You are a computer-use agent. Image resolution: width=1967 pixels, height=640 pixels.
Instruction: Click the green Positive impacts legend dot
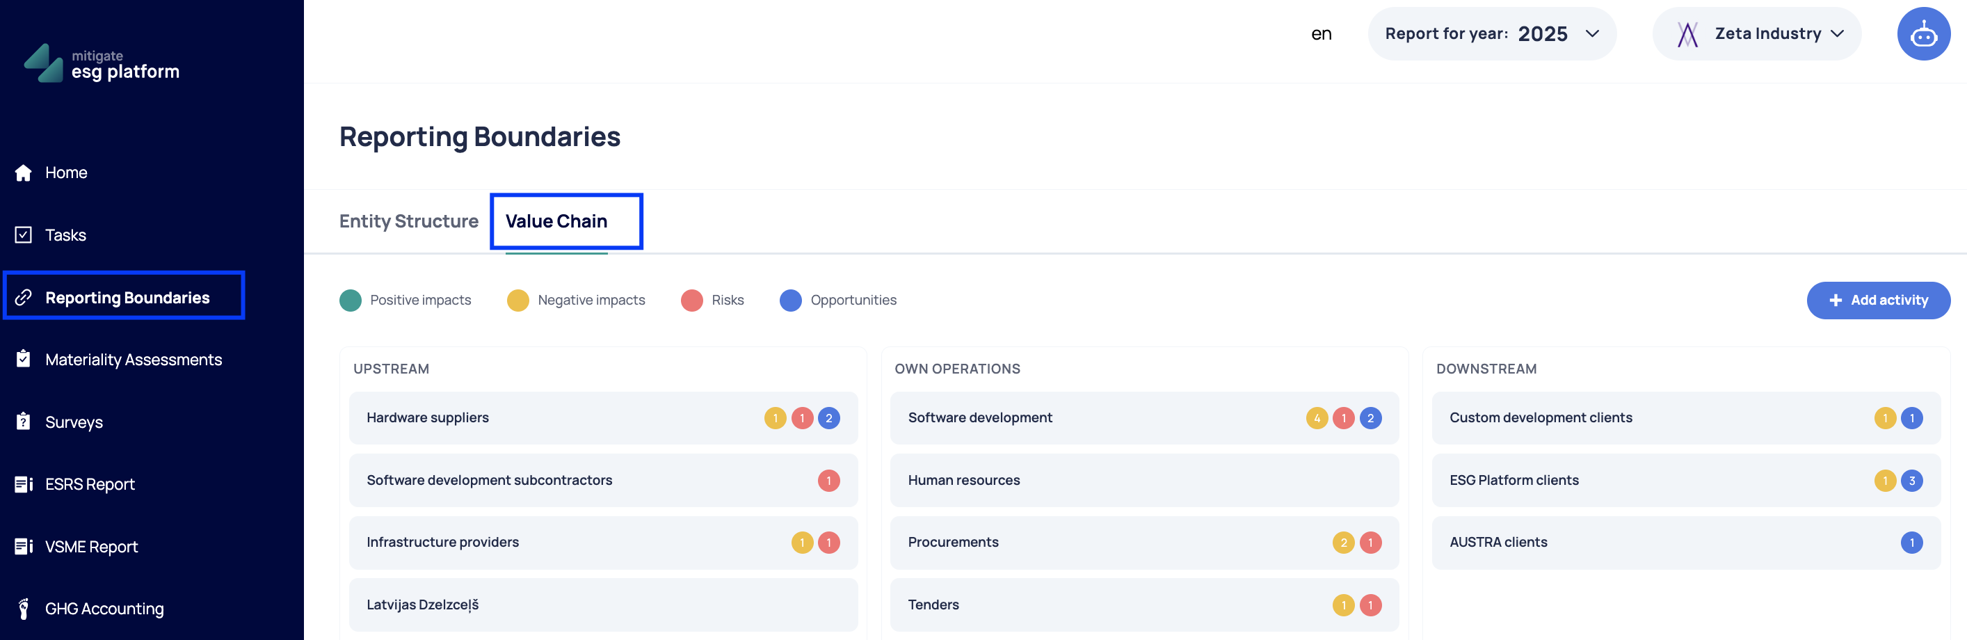[350, 300]
